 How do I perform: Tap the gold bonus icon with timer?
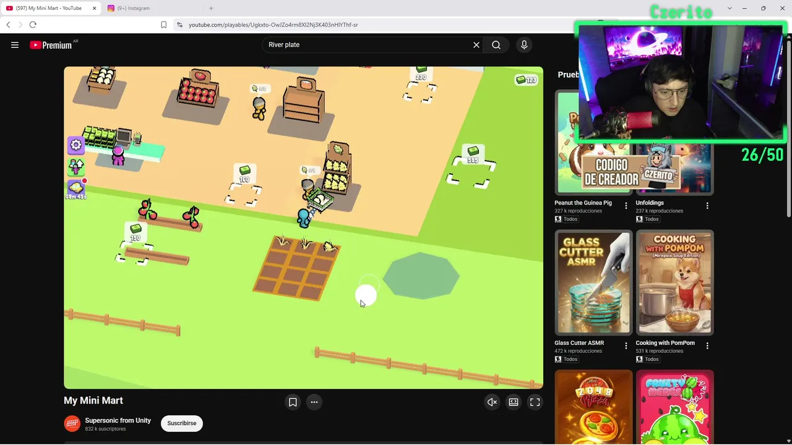point(76,189)
